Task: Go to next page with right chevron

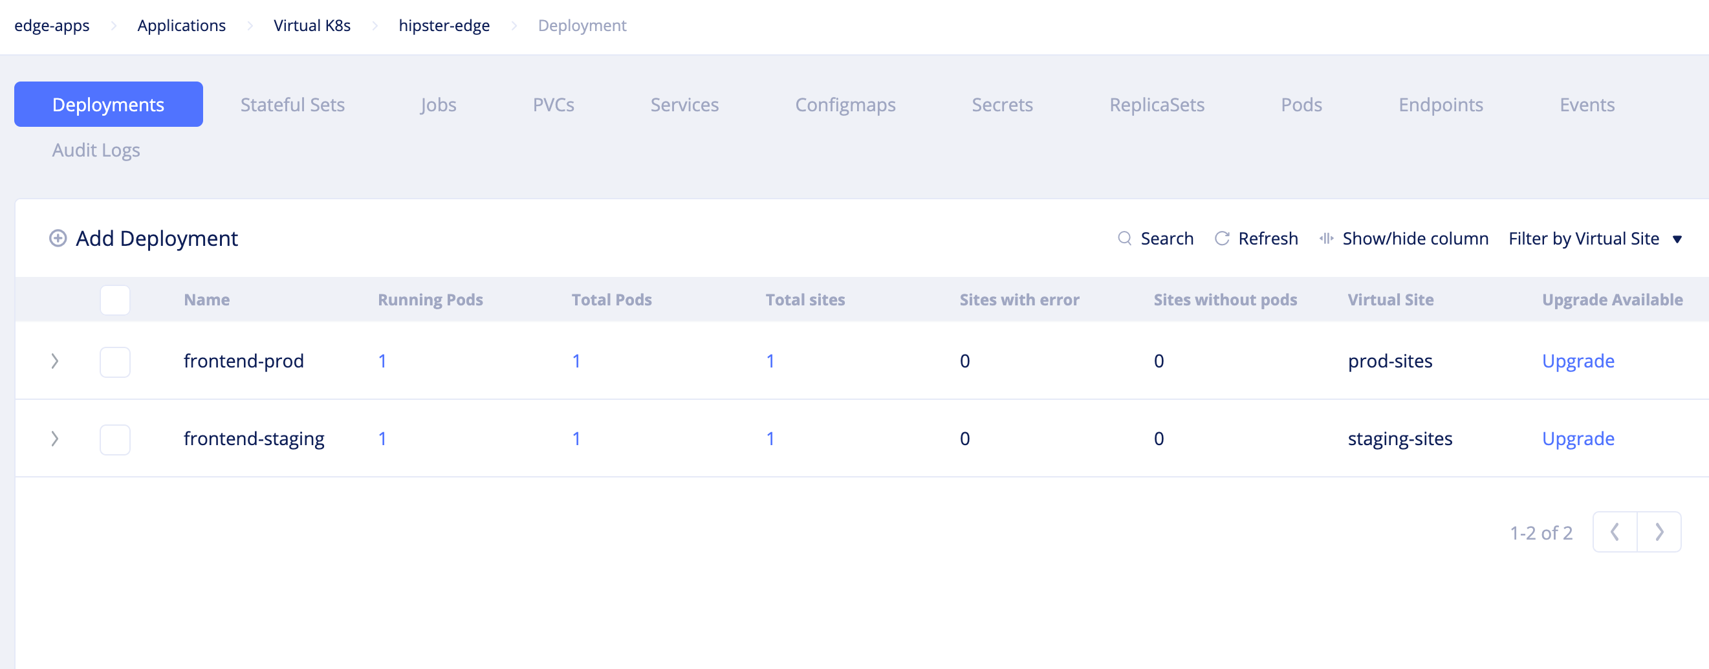Action: coord(1659,532)
